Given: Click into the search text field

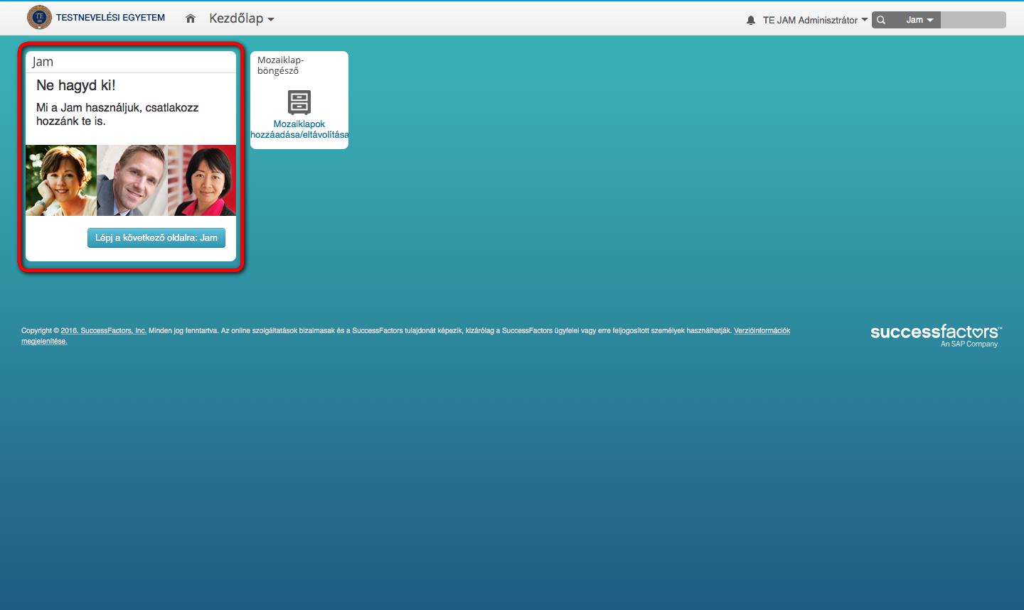Looking at the screenshot, I should [974, 20].
